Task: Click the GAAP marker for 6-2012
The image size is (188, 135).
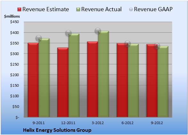Action: [128, 44]
